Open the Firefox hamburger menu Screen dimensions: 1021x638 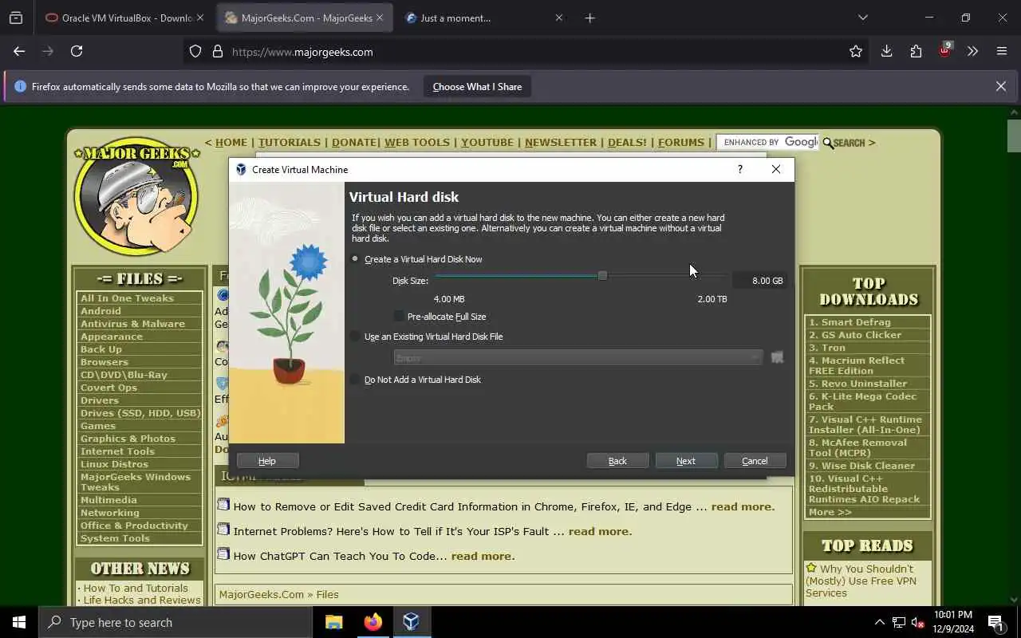1002,51
